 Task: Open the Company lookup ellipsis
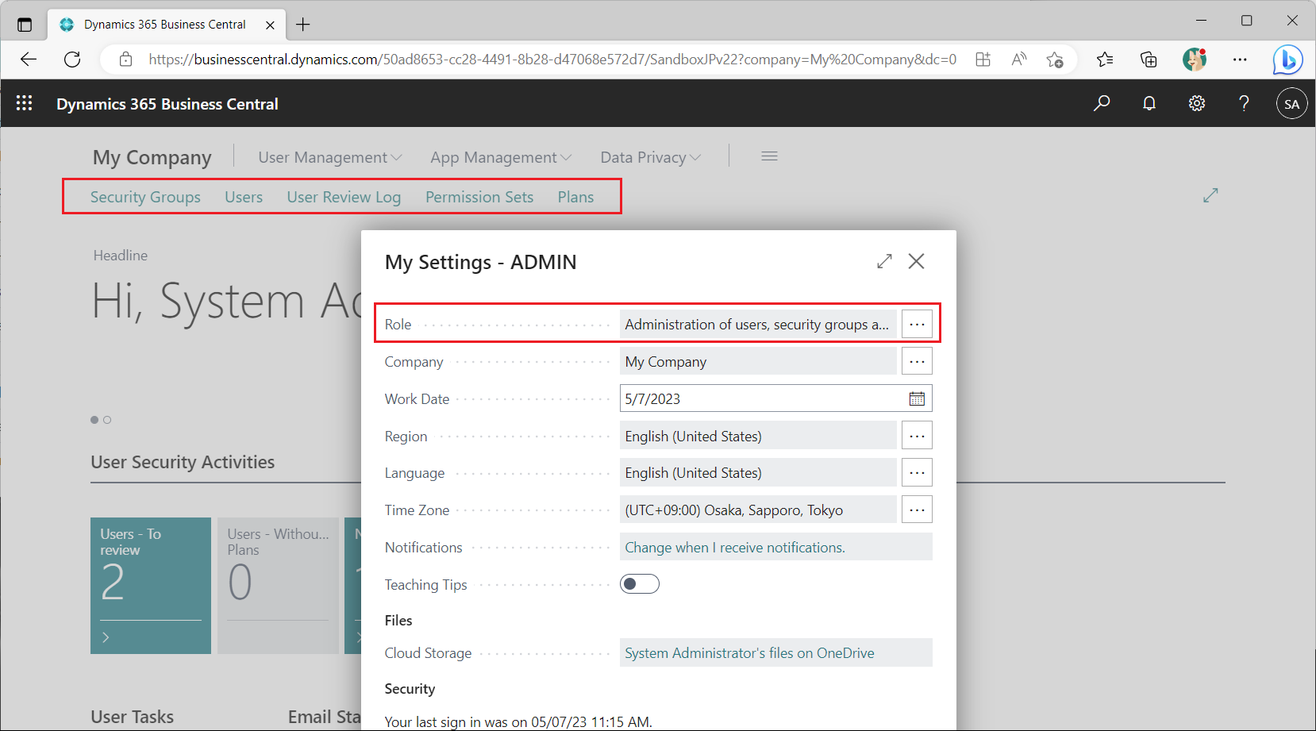coord(917,360)
